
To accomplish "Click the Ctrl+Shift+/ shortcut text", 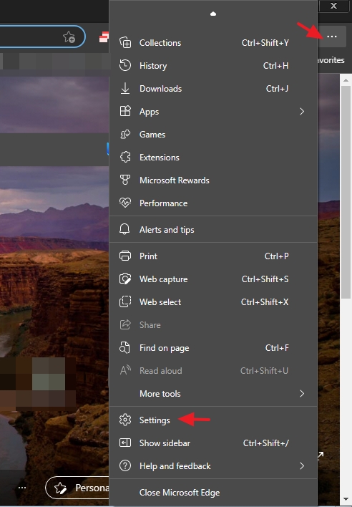I will pyautogui.click(x=265, y=443).
